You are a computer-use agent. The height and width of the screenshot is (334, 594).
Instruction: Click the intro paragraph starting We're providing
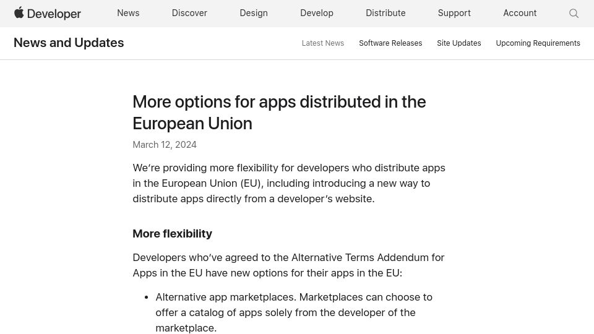click(x=289, y=183)
